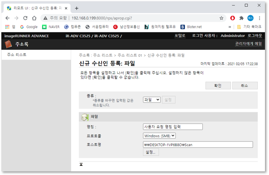Minimize the browser window
This screenshot has width=269, height=175.
(x=233, y=5)
